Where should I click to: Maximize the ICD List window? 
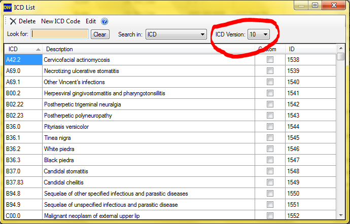click(315, 6)
